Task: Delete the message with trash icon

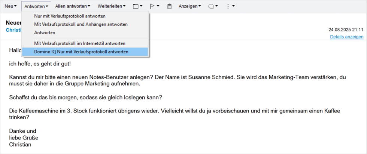Action: pos(169,6)
